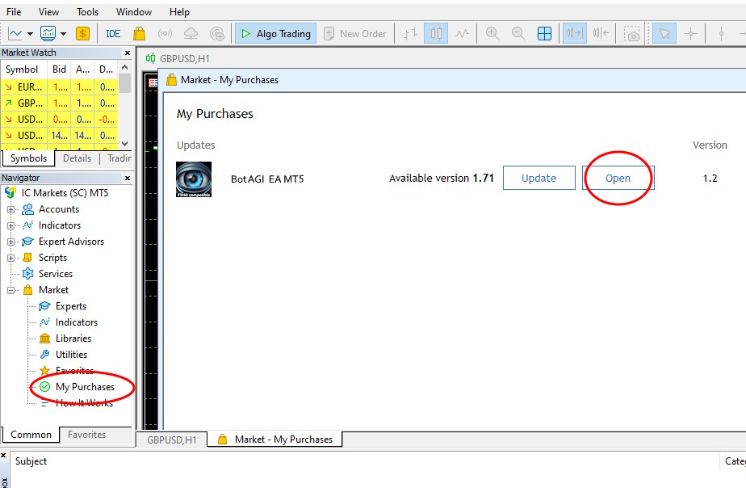Image resolution: width=746 pixels, height=488 pixels.
Task: Click the Bid column header
Action: tap(59, 69)
